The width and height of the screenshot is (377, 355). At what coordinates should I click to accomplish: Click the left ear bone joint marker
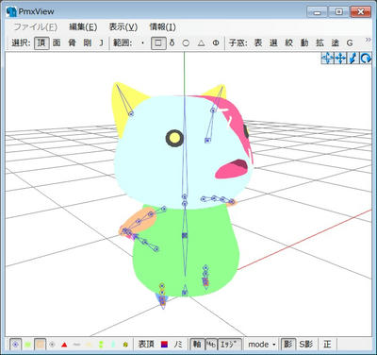tap(131, 113)
